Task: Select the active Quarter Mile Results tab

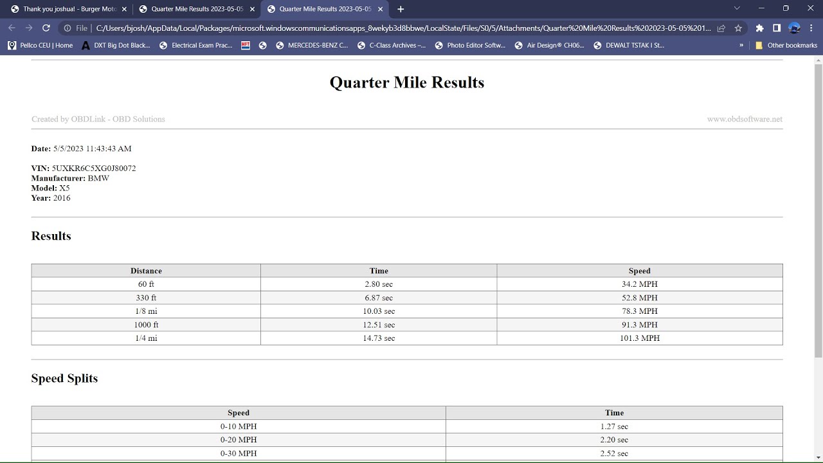Action: (x=325, y=9)
